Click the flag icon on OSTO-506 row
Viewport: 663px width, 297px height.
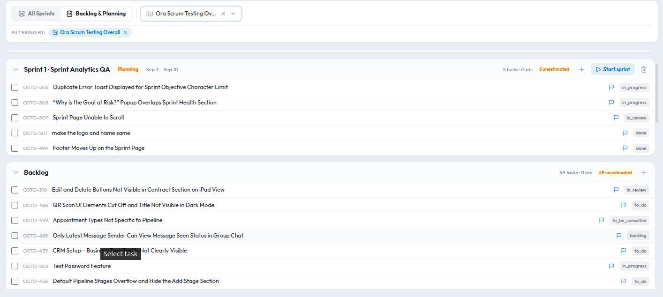611,87
